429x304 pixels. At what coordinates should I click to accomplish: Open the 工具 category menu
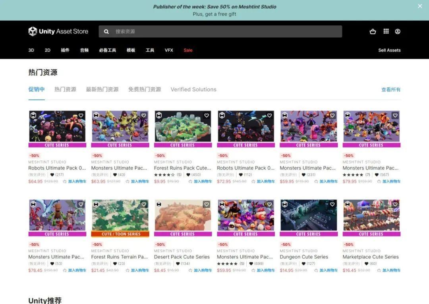pos(150,50)
